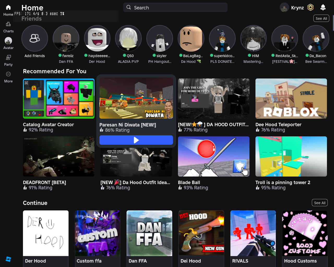Open RIVALS in Continue

point(253,239)
